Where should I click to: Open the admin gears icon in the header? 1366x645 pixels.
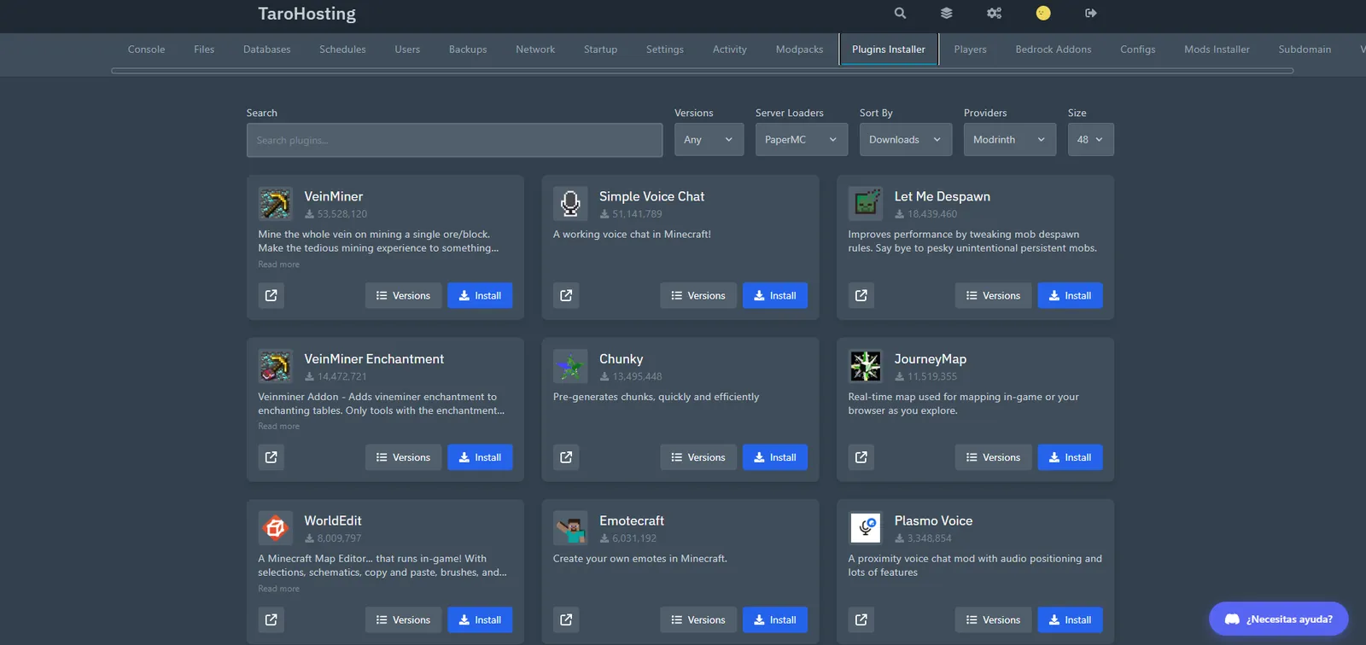click(994, 13)
